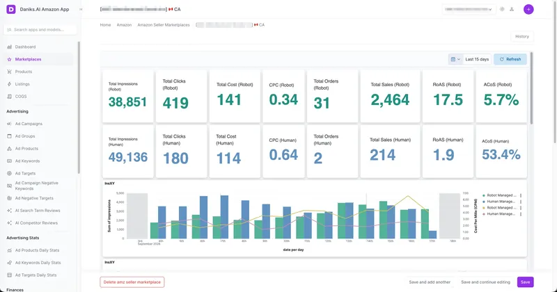
Task: Click the Ad Groups icon in sidebar
Action: 9,136
